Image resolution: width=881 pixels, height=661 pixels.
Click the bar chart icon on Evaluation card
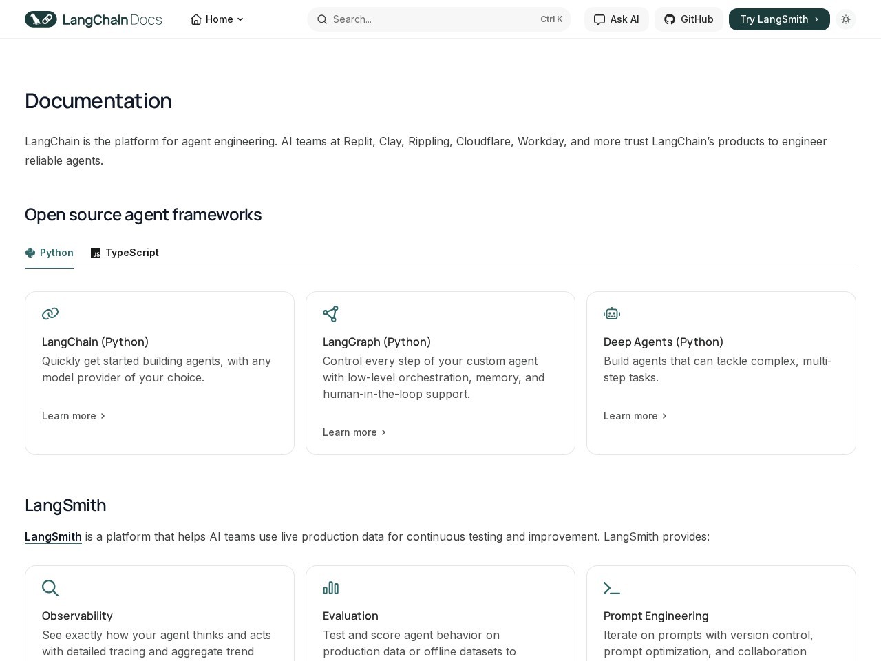point(331,588)
